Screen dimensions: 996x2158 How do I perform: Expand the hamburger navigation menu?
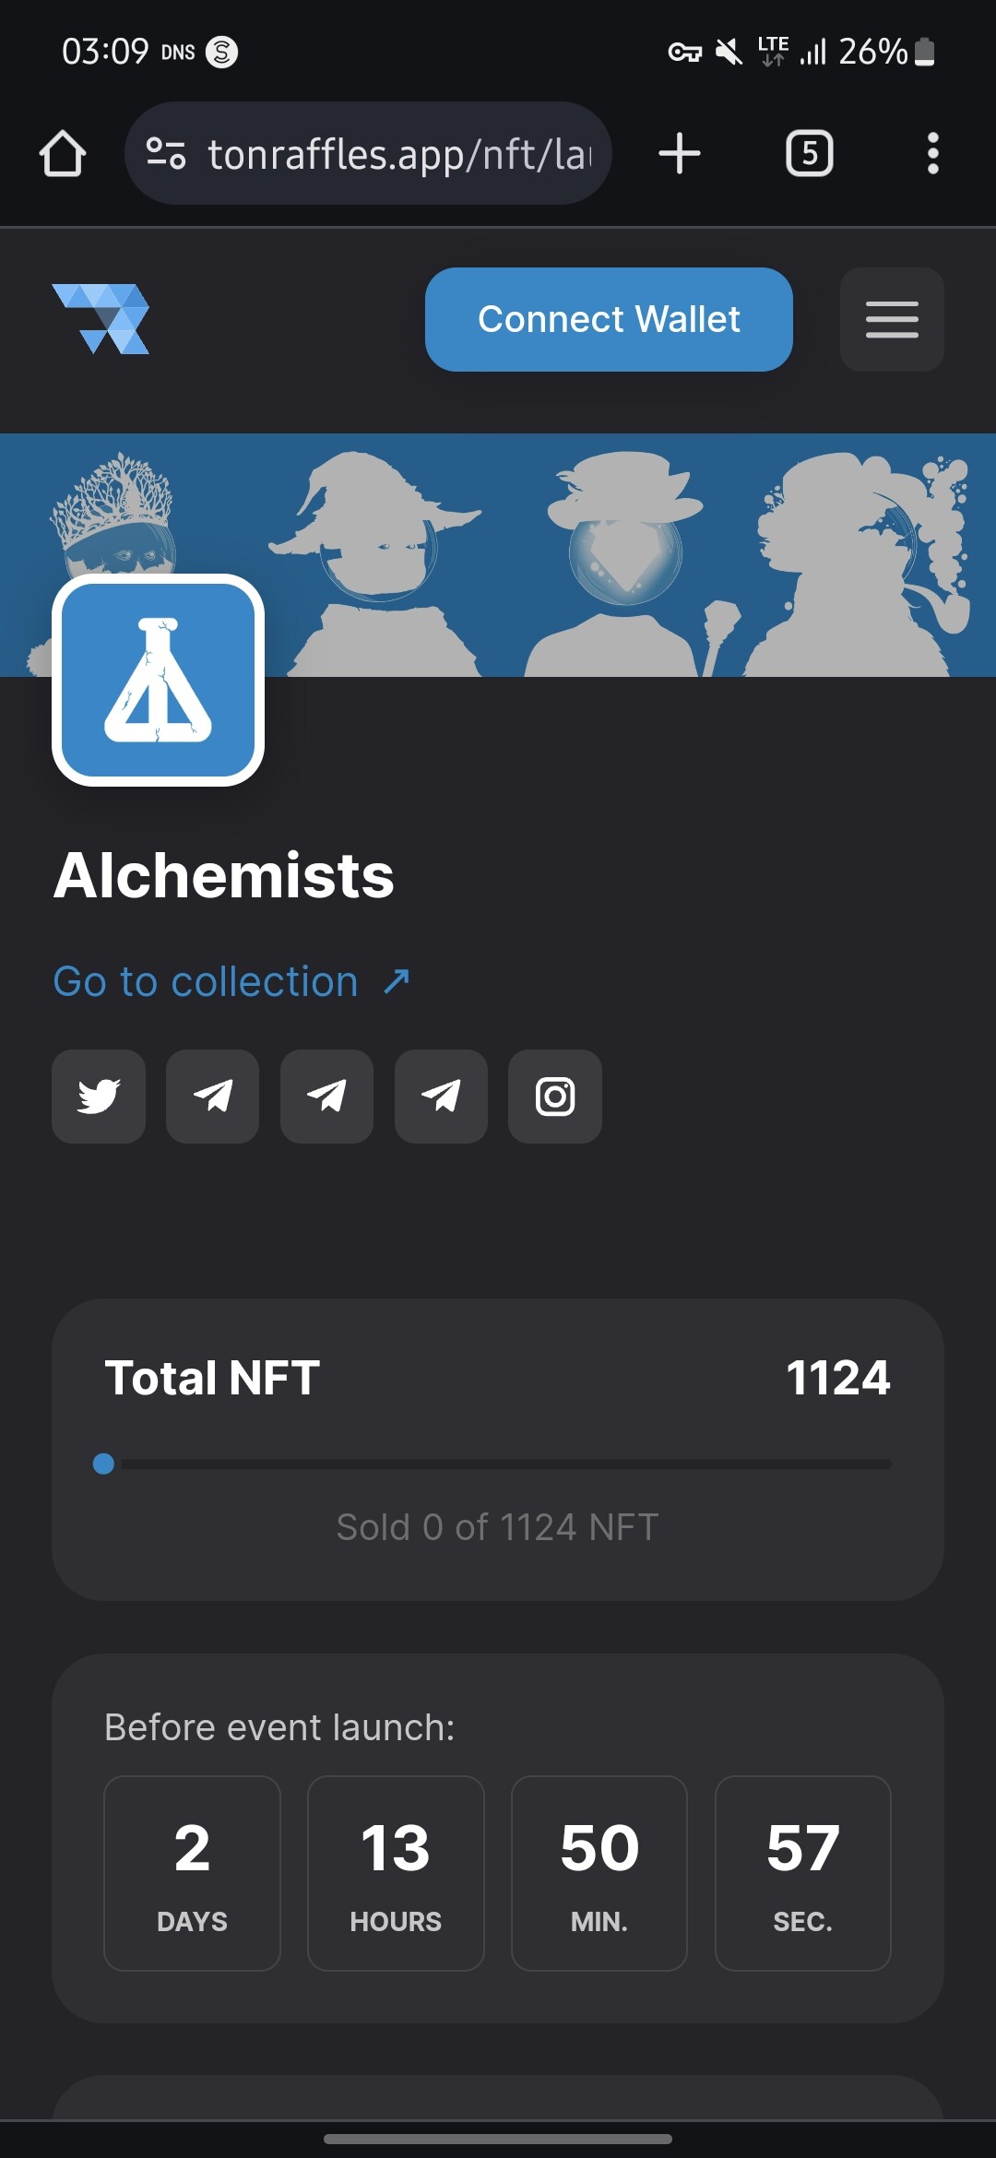pos(892,319)
